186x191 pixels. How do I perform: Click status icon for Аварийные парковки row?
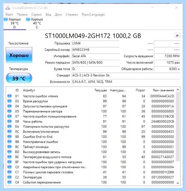[9, 167]
